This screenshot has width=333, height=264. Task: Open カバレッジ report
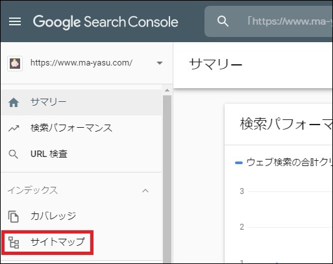click(82, 216)
